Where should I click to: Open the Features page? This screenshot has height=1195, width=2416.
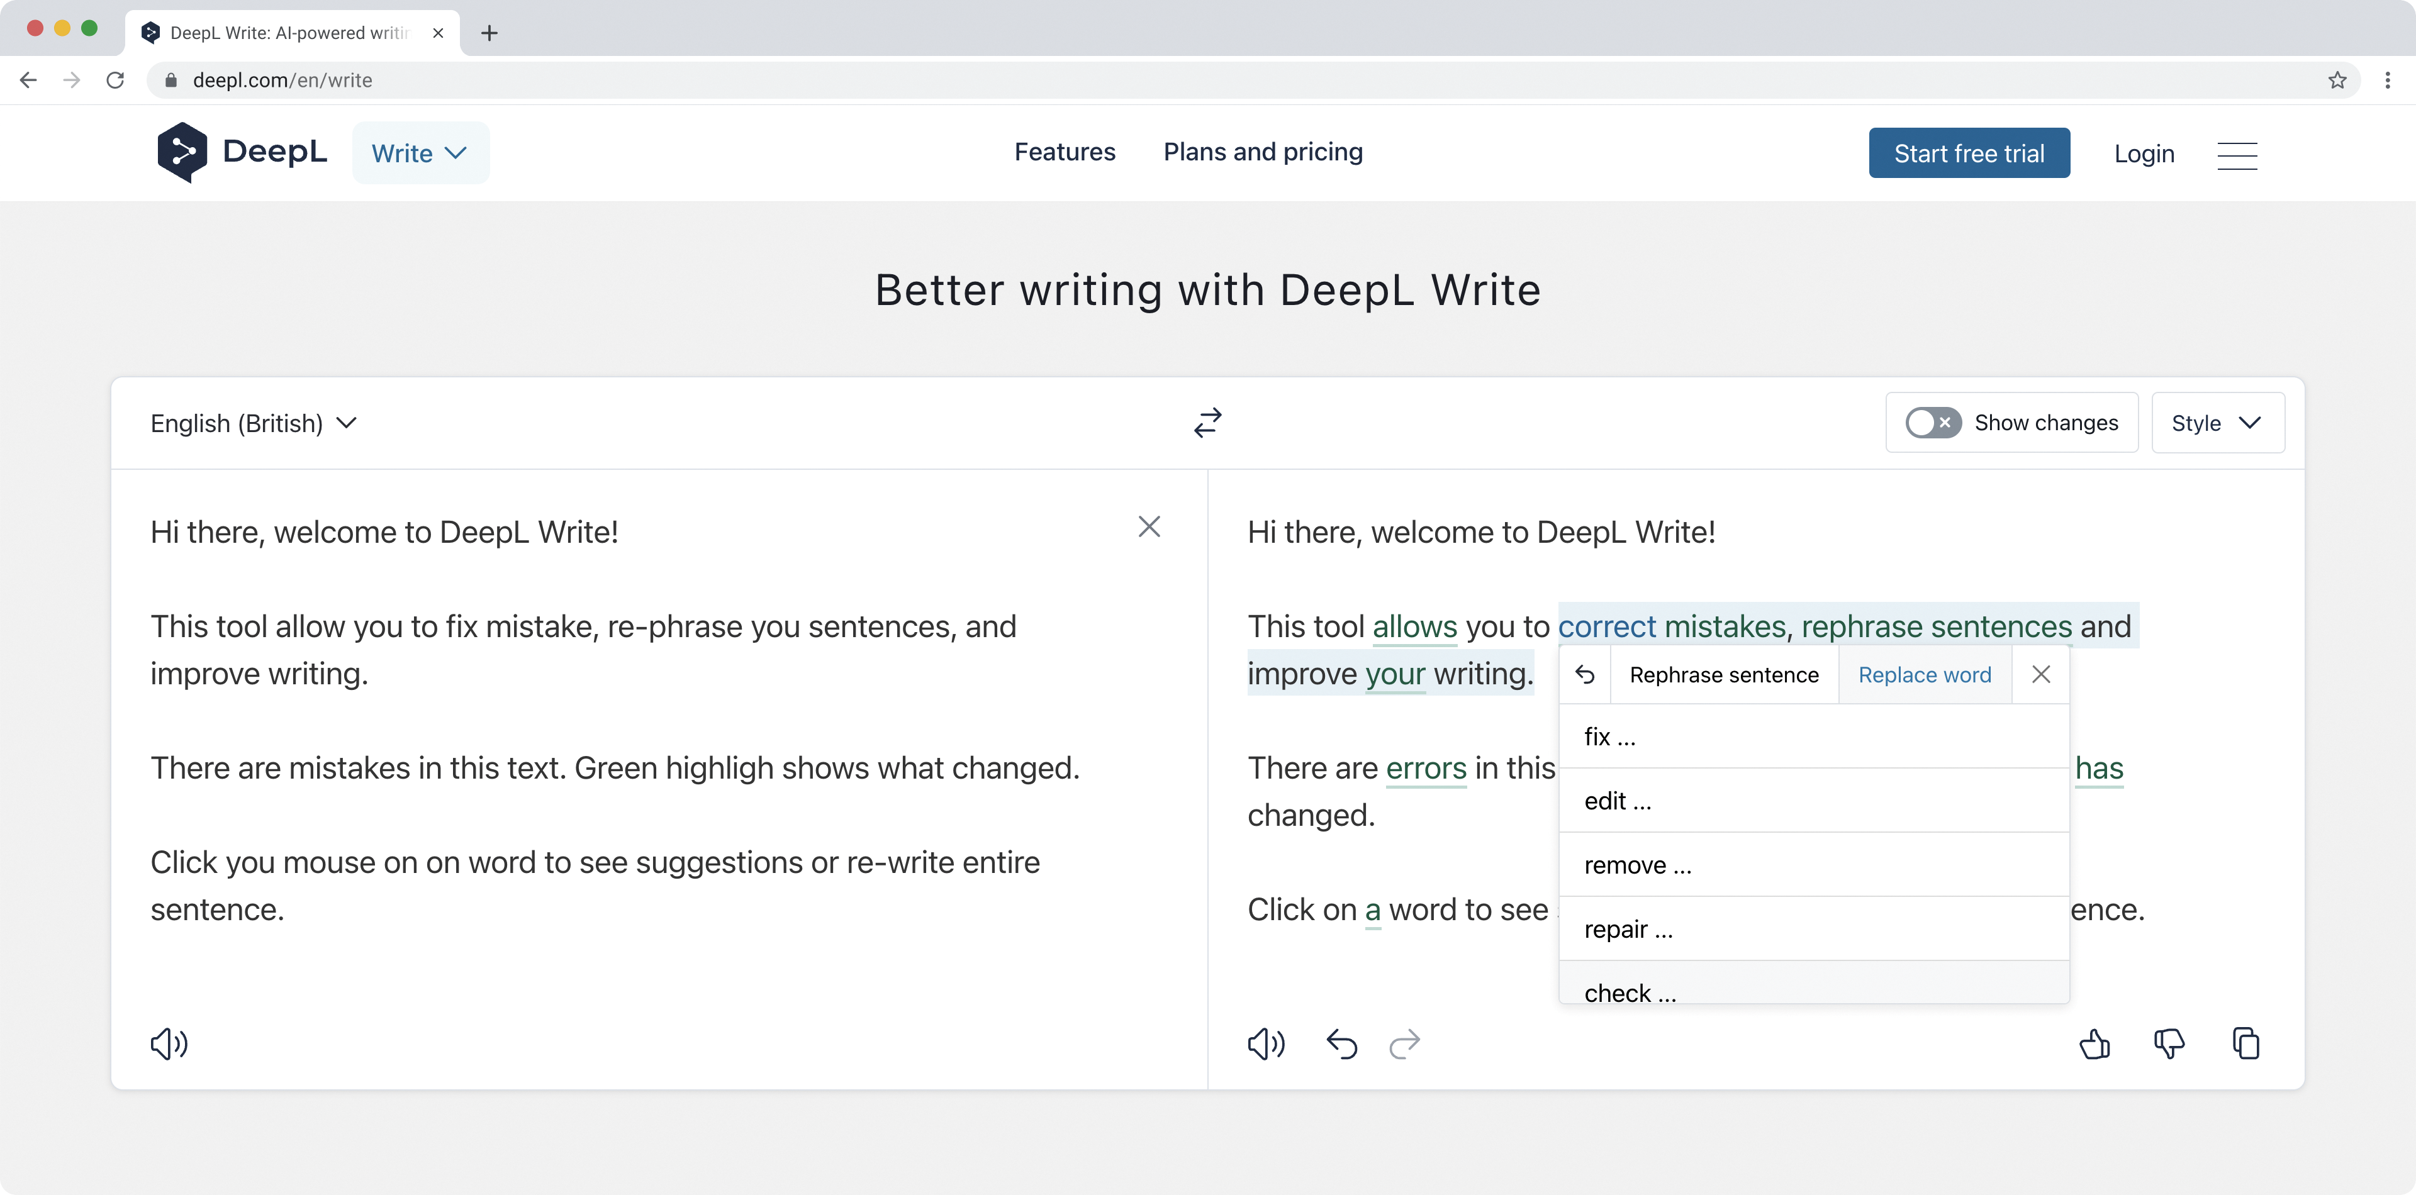[1065, 152]
